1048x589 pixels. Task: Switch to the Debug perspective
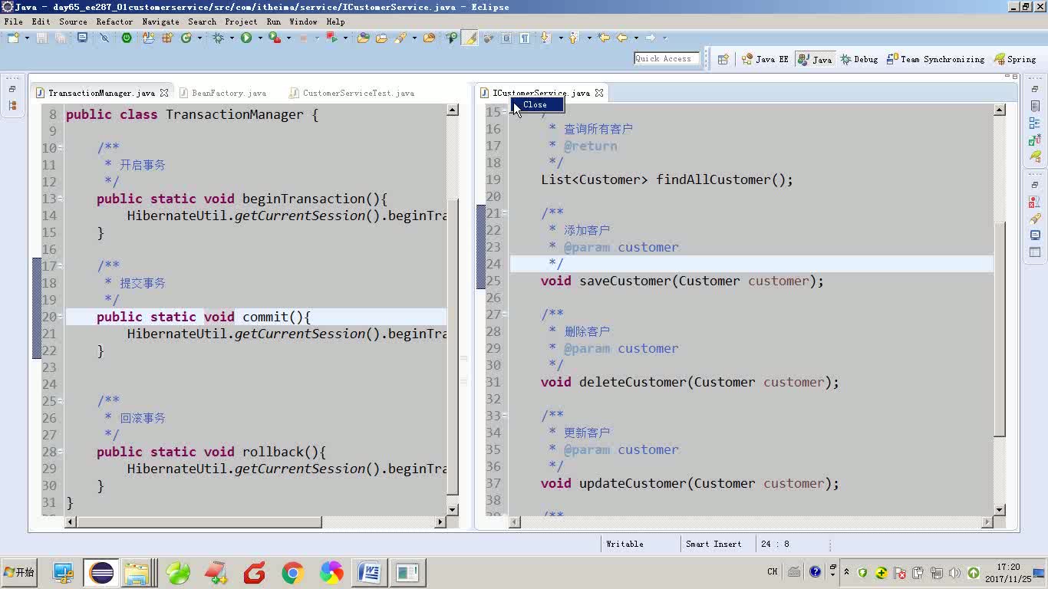coord(859,59)
